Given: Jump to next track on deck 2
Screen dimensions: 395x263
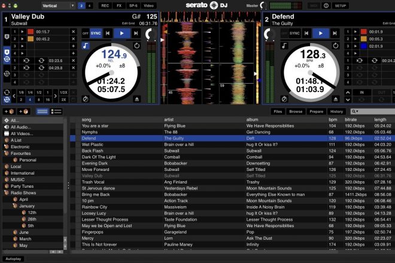Looking at the screenshot, I should [x=335, y=33].
